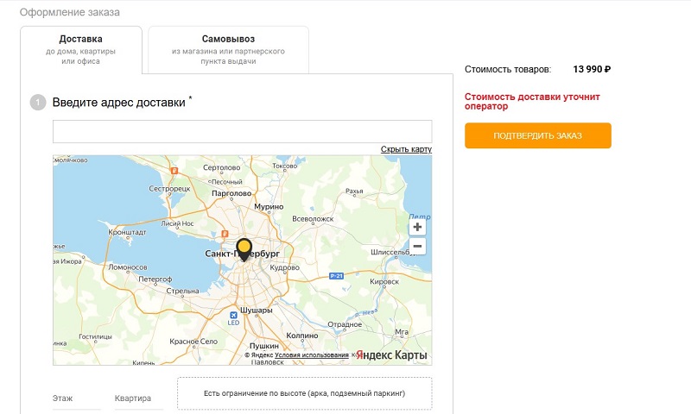Viewport: 691px width, 414px height.
Task: Focus the delivery address input field
Action: tap(243, 132)
